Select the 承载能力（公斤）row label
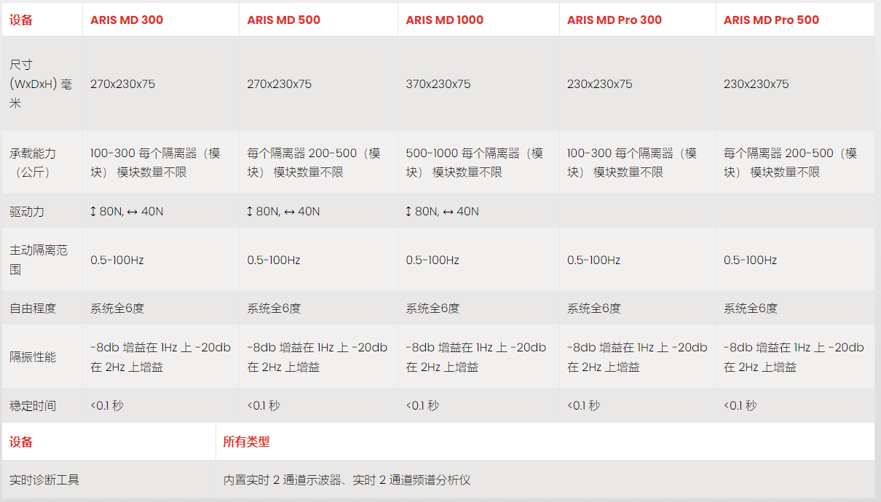 pos(33,163)
